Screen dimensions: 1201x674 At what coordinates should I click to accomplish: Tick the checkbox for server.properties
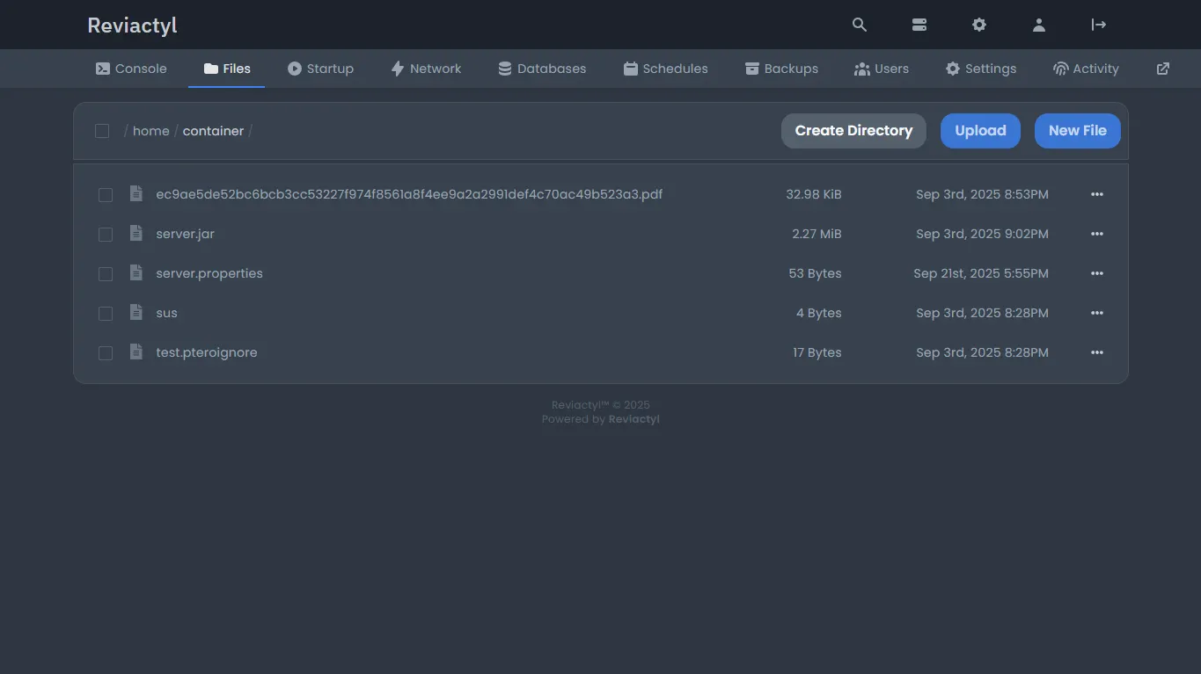point(106,274)
